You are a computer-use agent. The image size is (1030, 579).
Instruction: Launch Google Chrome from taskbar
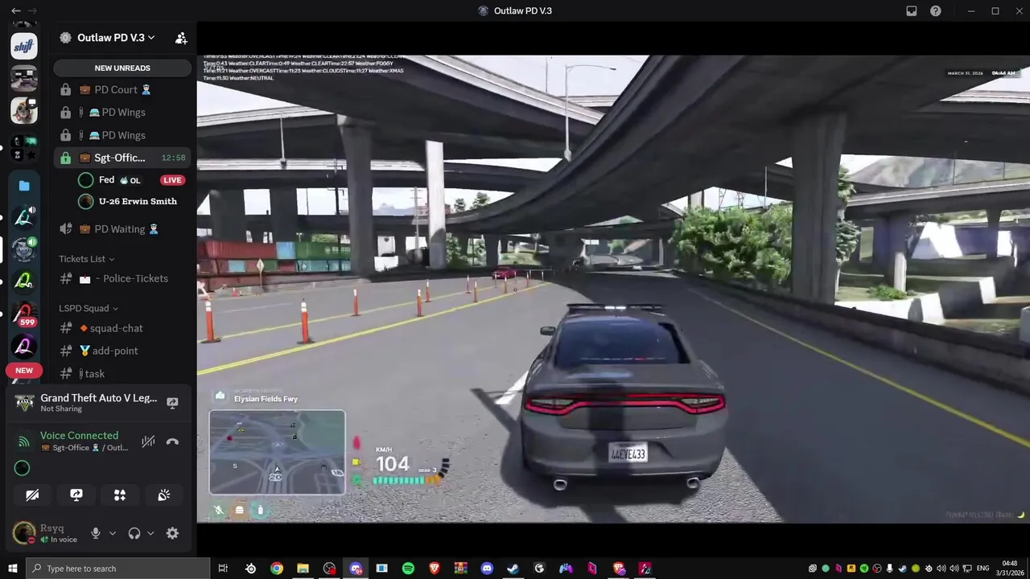click(277, 569)
